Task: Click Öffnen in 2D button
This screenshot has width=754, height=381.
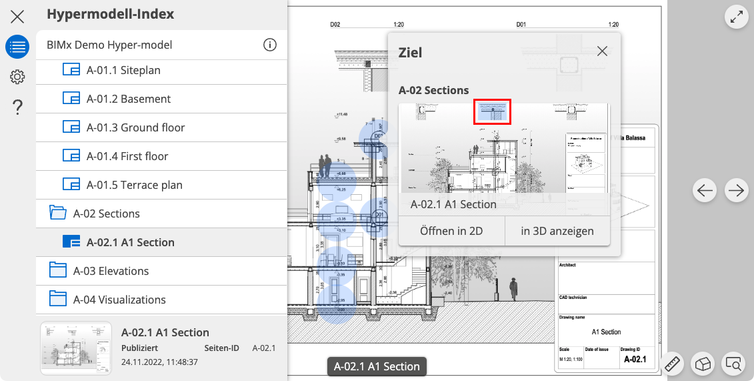Action: click(x=451, y=231)
